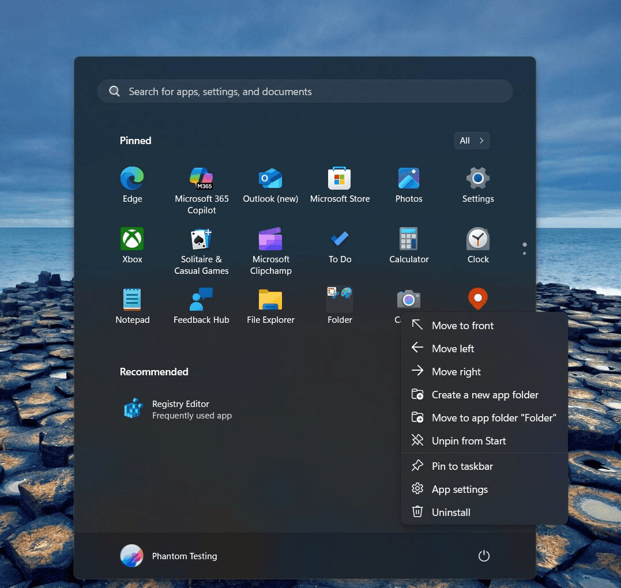Choose Move right from the menu
This screenshot has width=621, height=588.
(484, 371)
